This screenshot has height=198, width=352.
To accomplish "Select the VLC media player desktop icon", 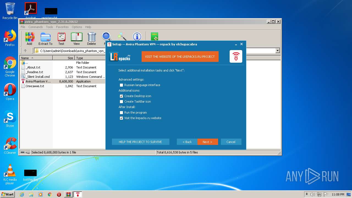I will (10, 174).
